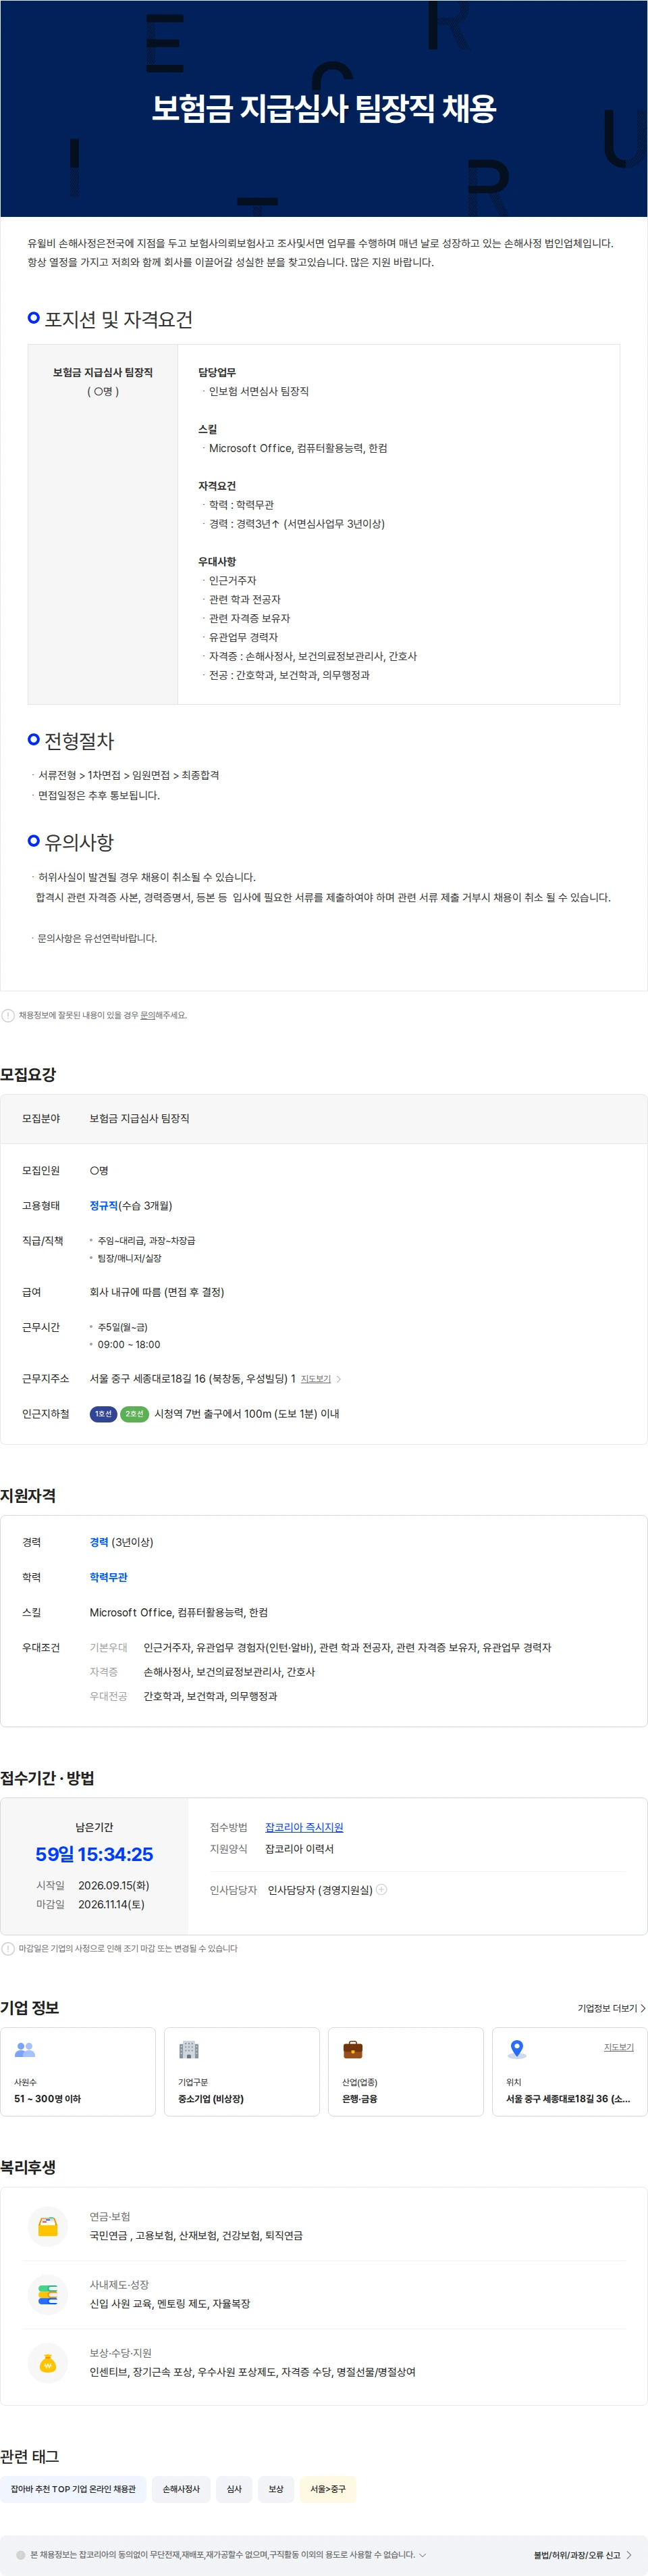Click the 경력 (3년이상) requirement text

coord(122,1541)
